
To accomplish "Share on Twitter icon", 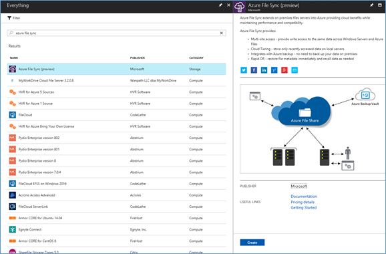I will pos(244,70).
